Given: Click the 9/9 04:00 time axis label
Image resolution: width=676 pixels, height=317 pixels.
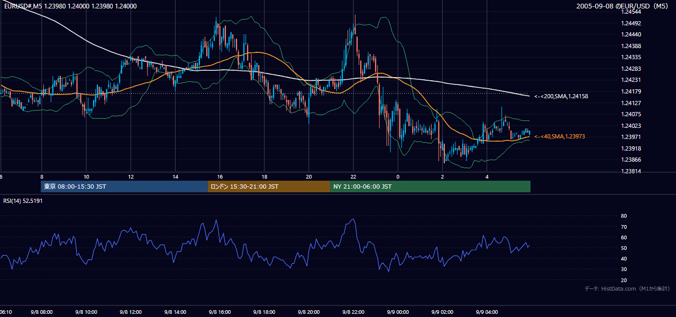Looking at the screenshot, I should (487, 312).
